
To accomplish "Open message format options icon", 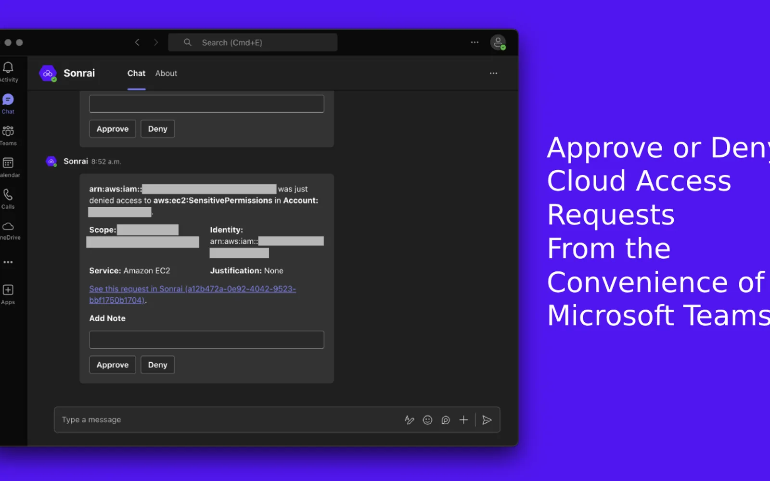I will point(410,420).
